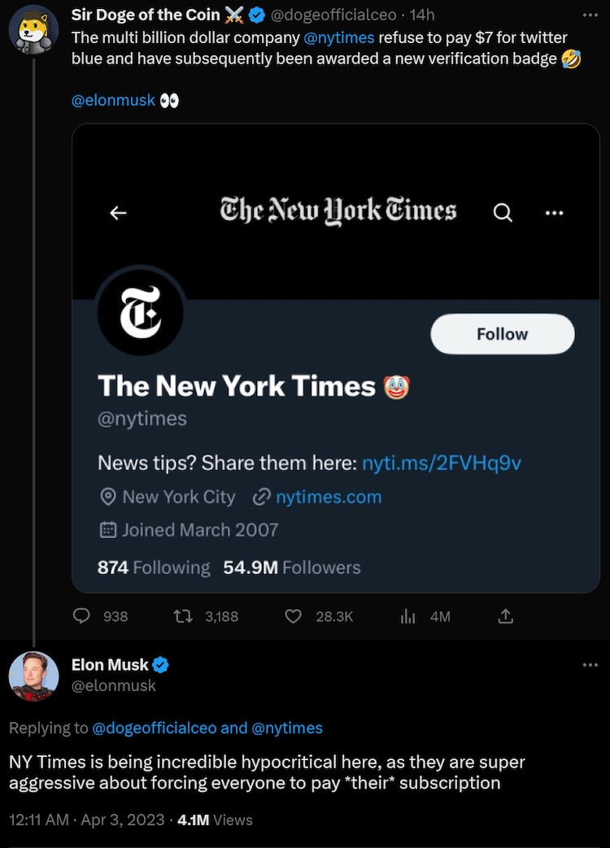Open the nytimes.com website link
Image resolution: width=610 pixels, height=848 pixels.
pyautogui.click(x=328, y=497)
